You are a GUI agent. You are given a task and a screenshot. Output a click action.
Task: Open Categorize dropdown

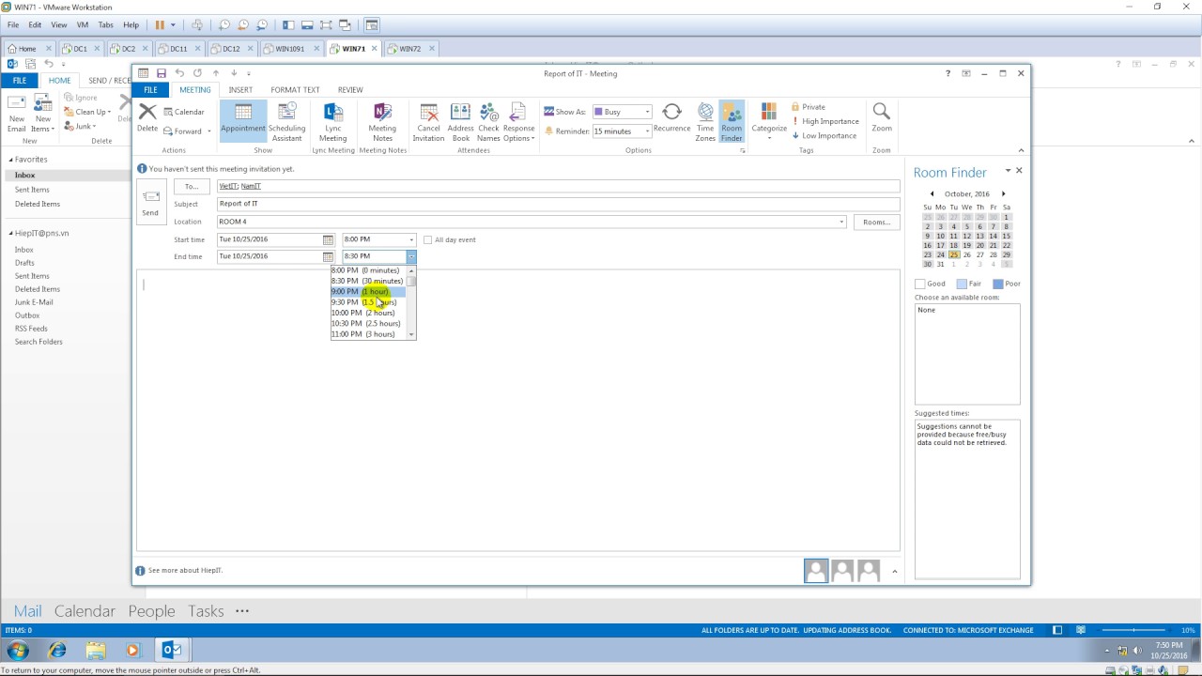(769, 121)
